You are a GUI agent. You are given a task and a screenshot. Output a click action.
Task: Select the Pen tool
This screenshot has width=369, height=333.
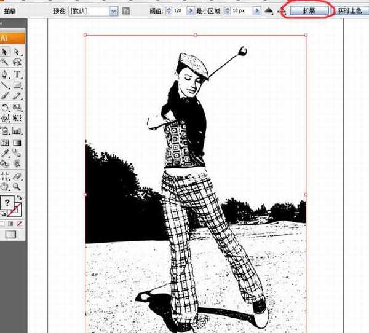pos(5,74)
